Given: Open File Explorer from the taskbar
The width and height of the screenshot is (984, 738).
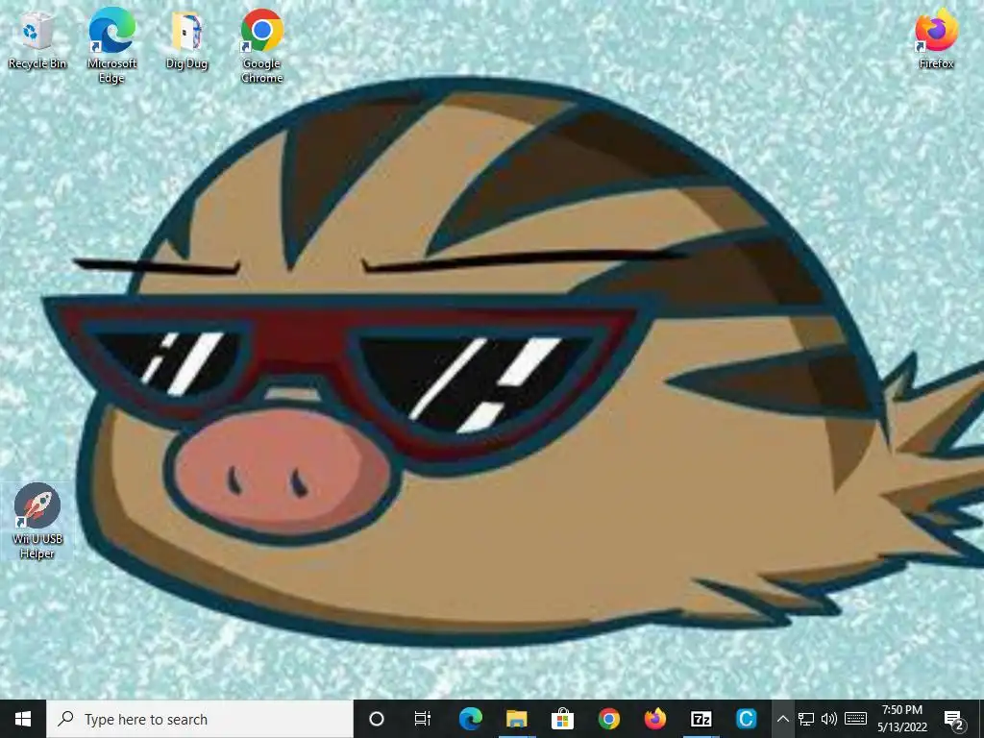Looking at the screenshot, I should [516, 719].
